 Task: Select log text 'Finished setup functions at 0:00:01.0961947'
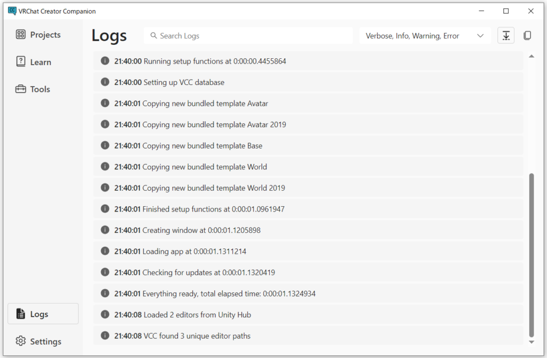tap(214, 209)
